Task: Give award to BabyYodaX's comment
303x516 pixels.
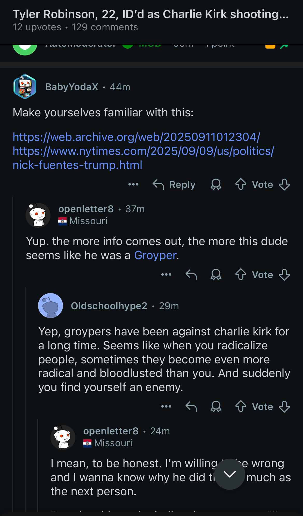Action: click(216, 184)
